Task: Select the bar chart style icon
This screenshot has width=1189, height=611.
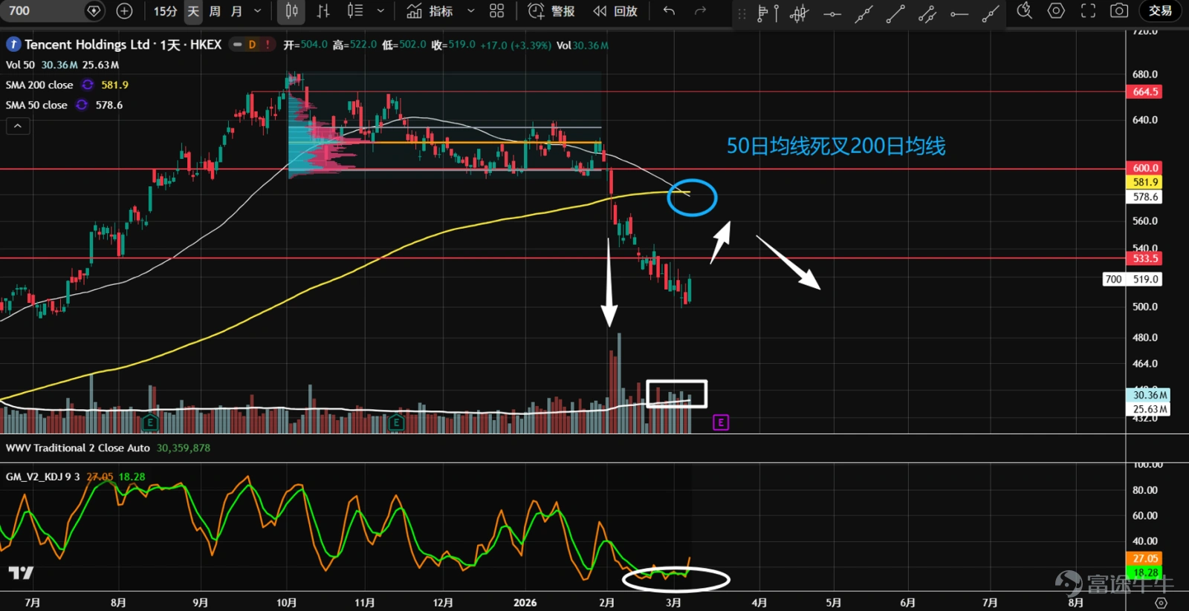Action: click(323, 11)
